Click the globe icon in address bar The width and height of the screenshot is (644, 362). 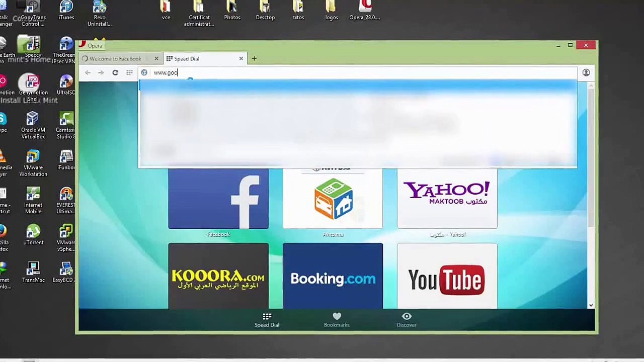tap(144, 73)
